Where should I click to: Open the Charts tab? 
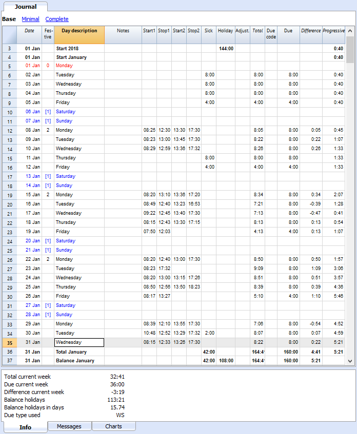(x=114, y=426)
